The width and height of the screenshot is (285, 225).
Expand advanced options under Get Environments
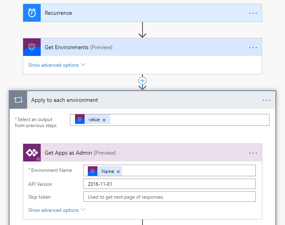click(57, 65)
